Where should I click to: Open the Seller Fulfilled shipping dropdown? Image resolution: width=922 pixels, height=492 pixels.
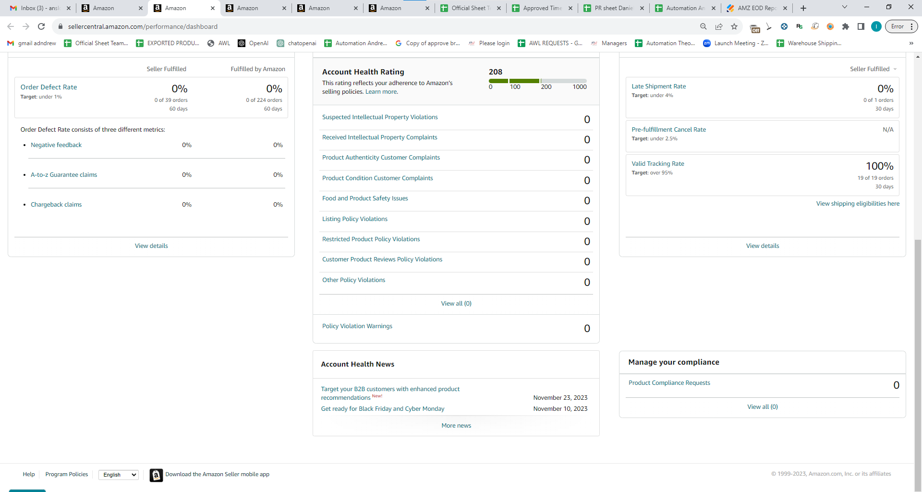[873, 69]
